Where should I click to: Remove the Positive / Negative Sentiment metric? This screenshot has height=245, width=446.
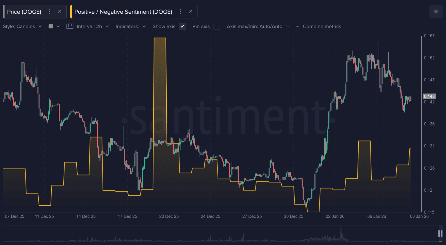(191, 12)
